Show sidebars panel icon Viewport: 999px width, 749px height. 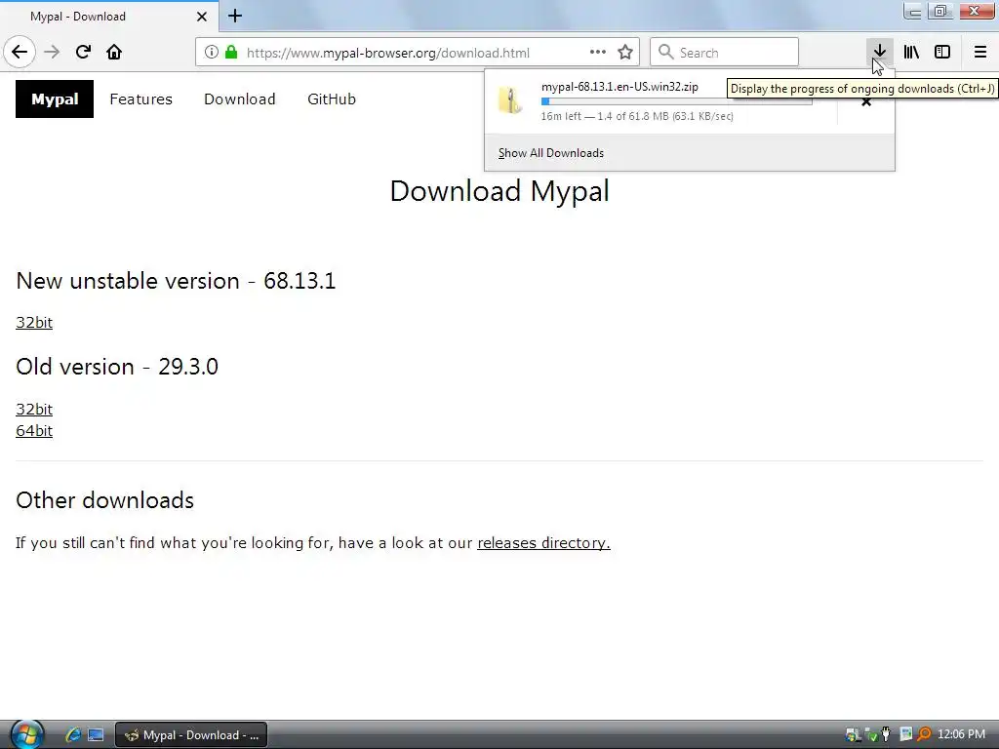click(942, 53)
